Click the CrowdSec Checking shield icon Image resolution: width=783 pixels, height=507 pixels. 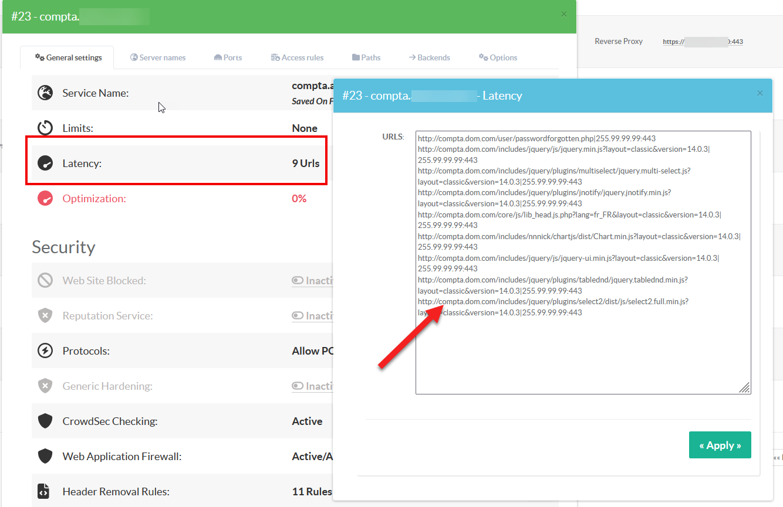45,421
